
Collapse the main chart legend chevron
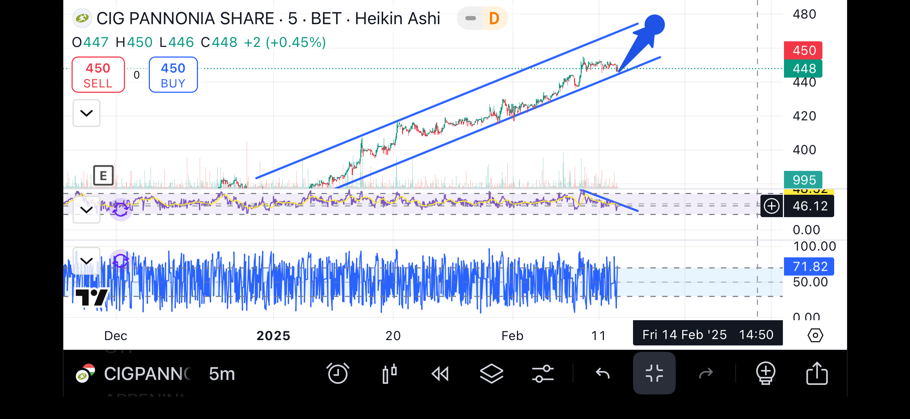(87, 113)
